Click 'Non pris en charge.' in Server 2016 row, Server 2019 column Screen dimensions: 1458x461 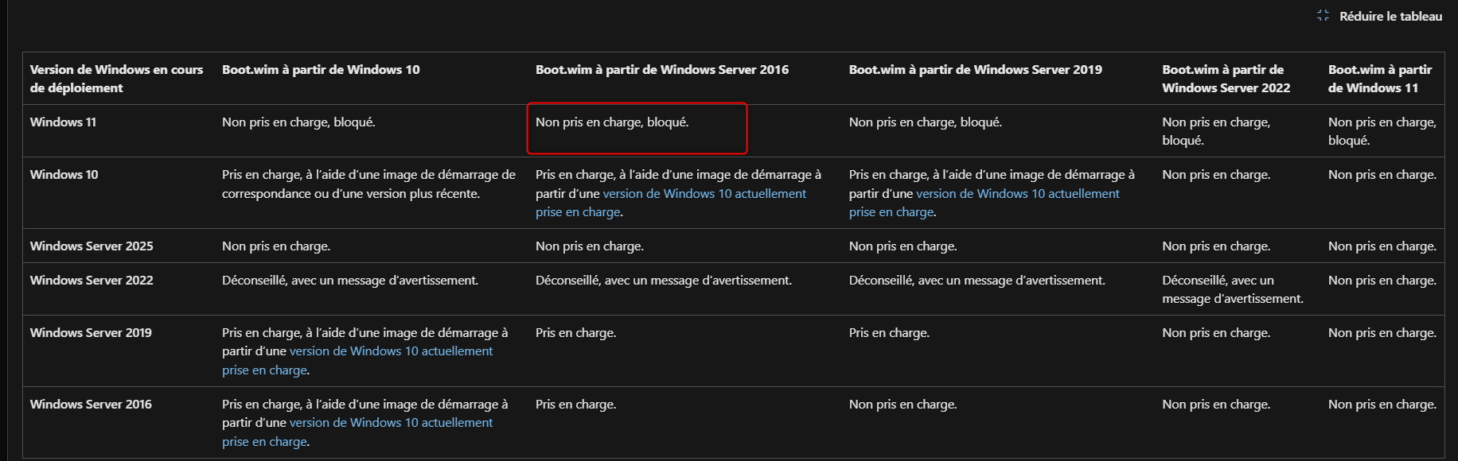(903, 405)
